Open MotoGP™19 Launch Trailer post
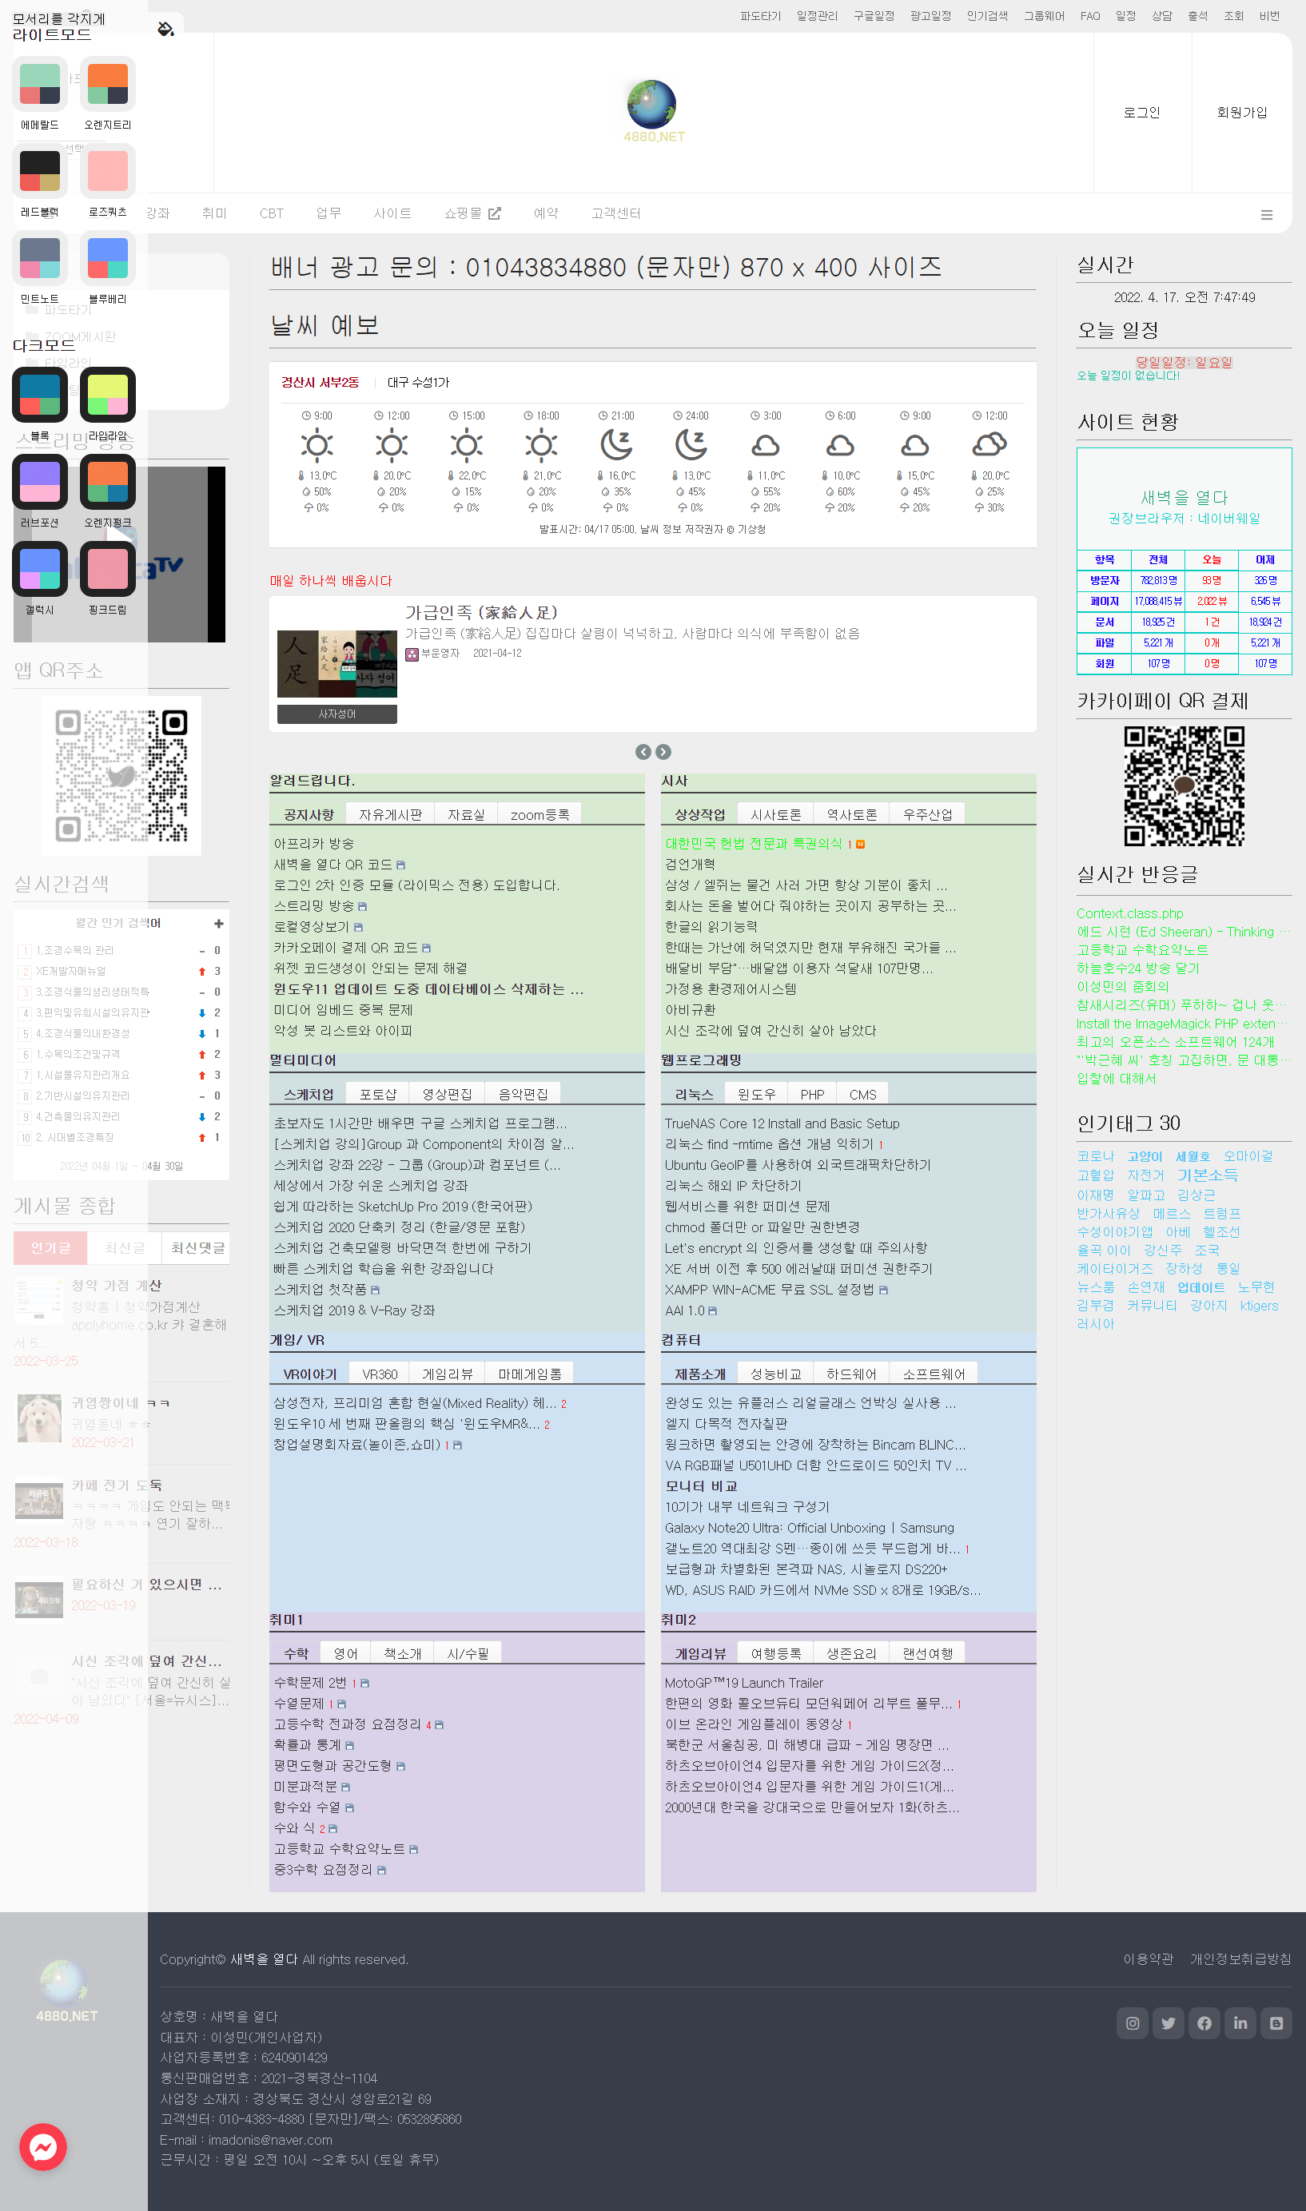The width and height of the screenshot is (1306, 2211). [x=743, y=1683]
